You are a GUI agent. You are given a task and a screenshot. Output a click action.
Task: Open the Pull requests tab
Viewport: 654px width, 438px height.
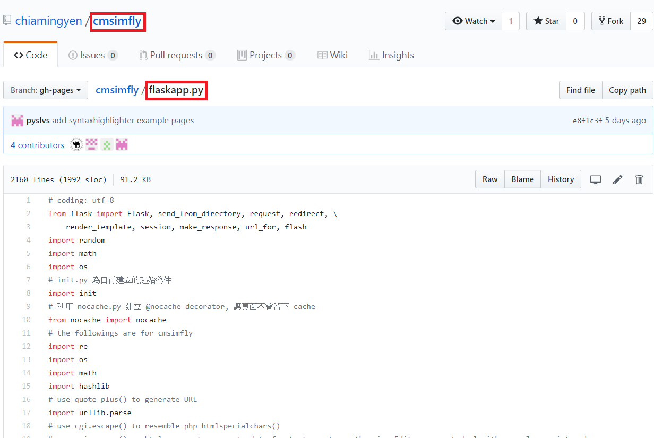tap(177, 55)
